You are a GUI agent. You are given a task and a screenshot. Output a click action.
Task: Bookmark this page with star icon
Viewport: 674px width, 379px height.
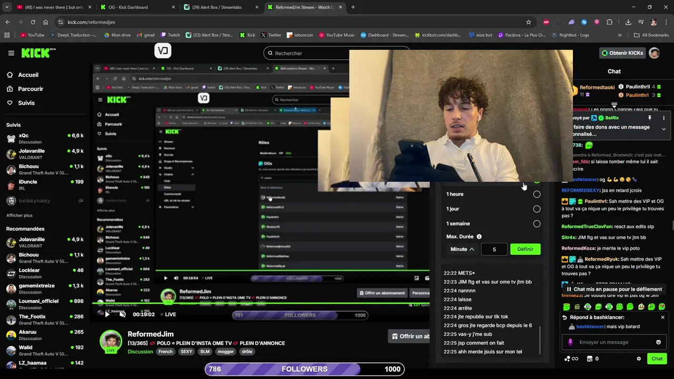tap(528, 22)
